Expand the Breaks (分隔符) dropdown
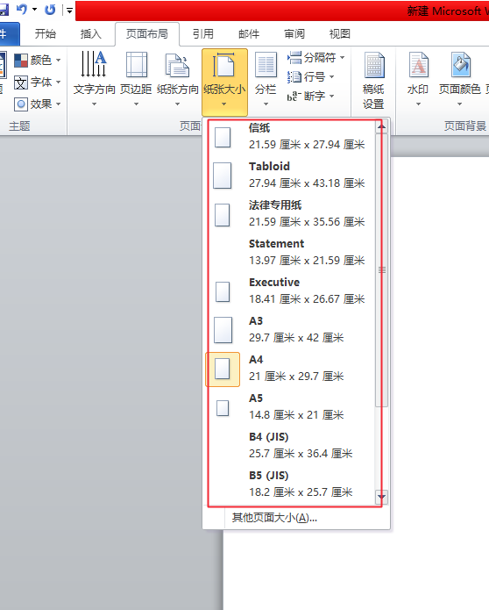Screen dimensions: 489x610 (x=315, y=58)
